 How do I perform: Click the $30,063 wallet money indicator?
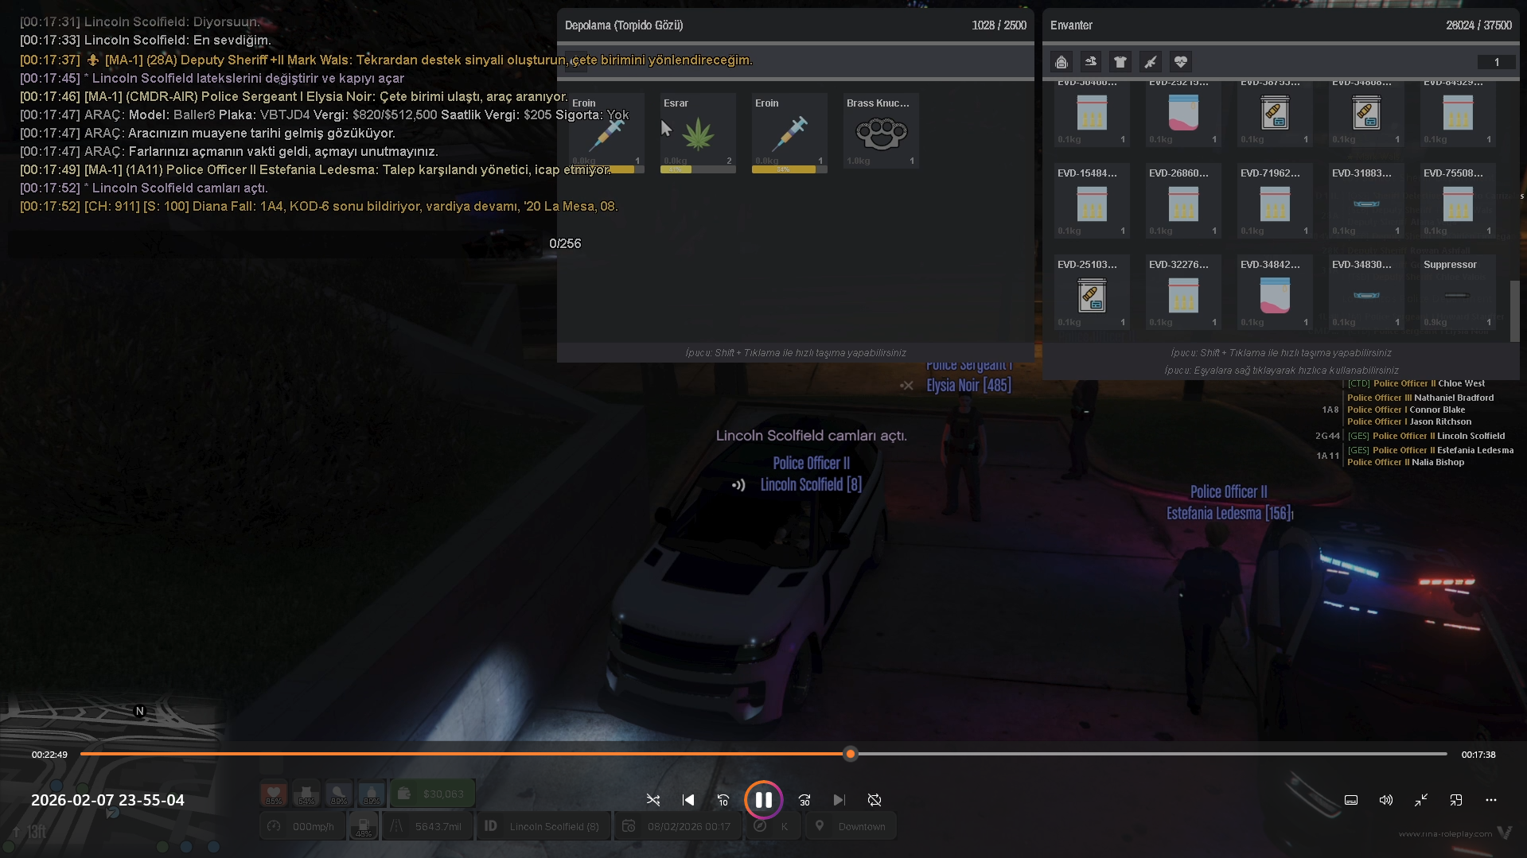click(x=432, y=794)
